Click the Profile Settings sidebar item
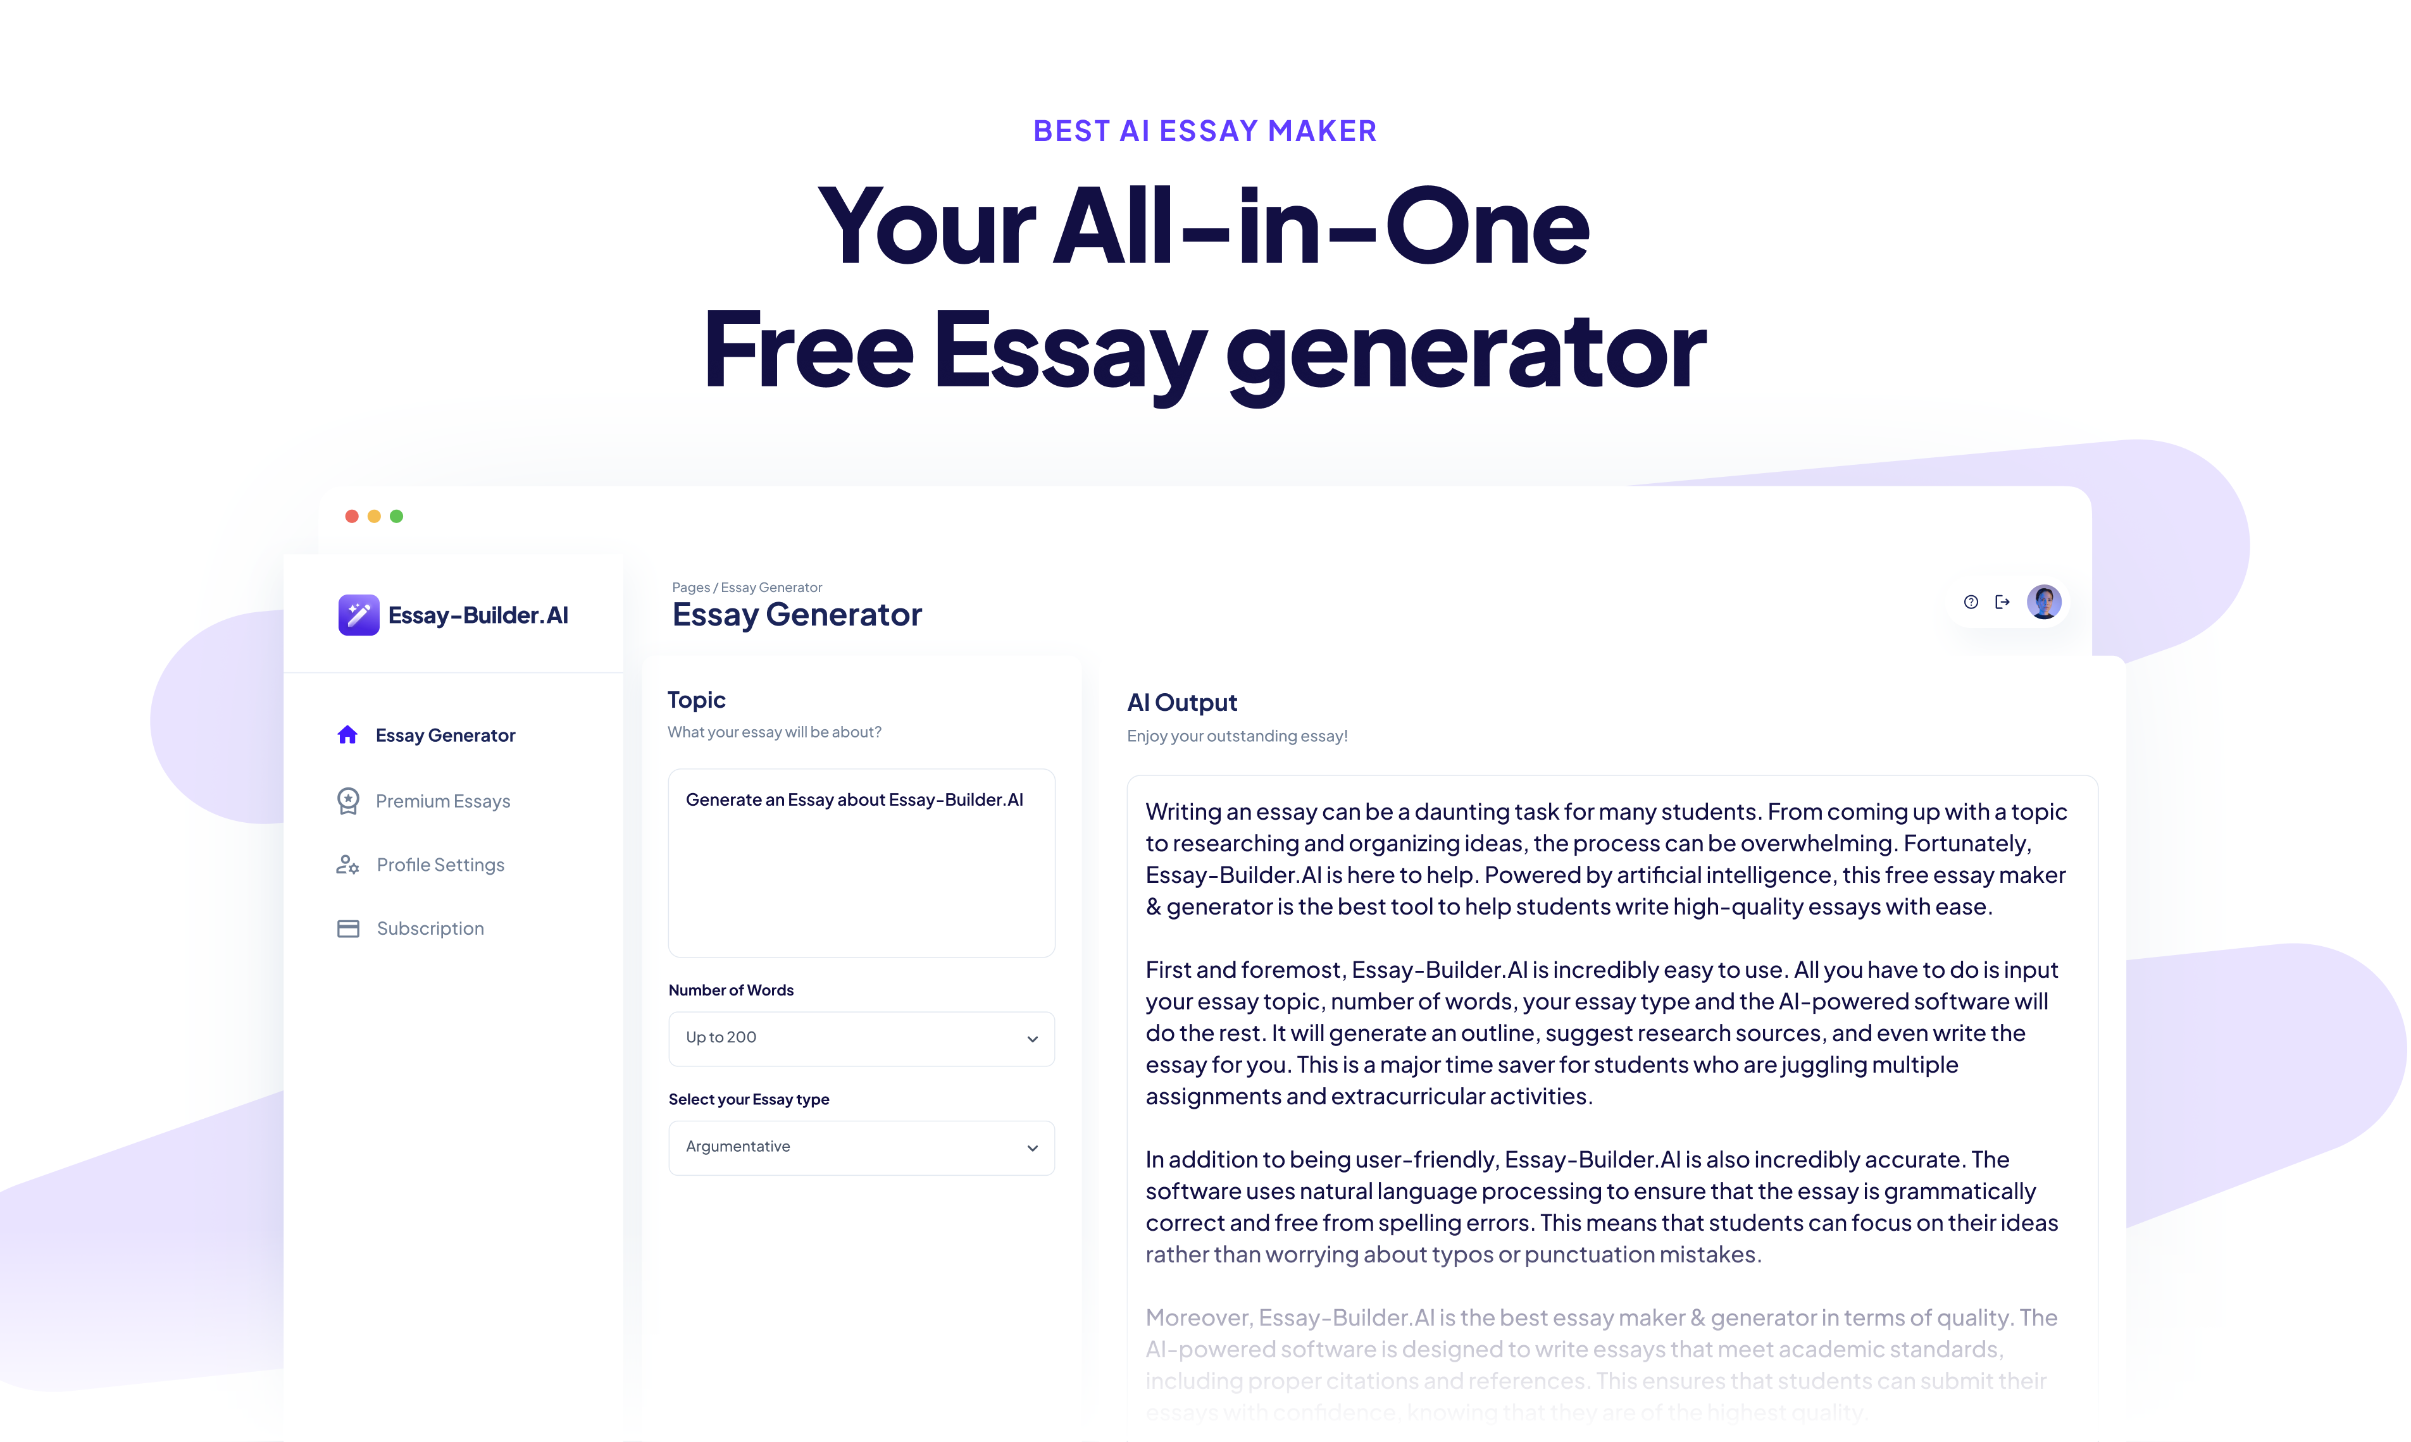This screenshot has width=2411, height=1442. click(x=441, y=863)
